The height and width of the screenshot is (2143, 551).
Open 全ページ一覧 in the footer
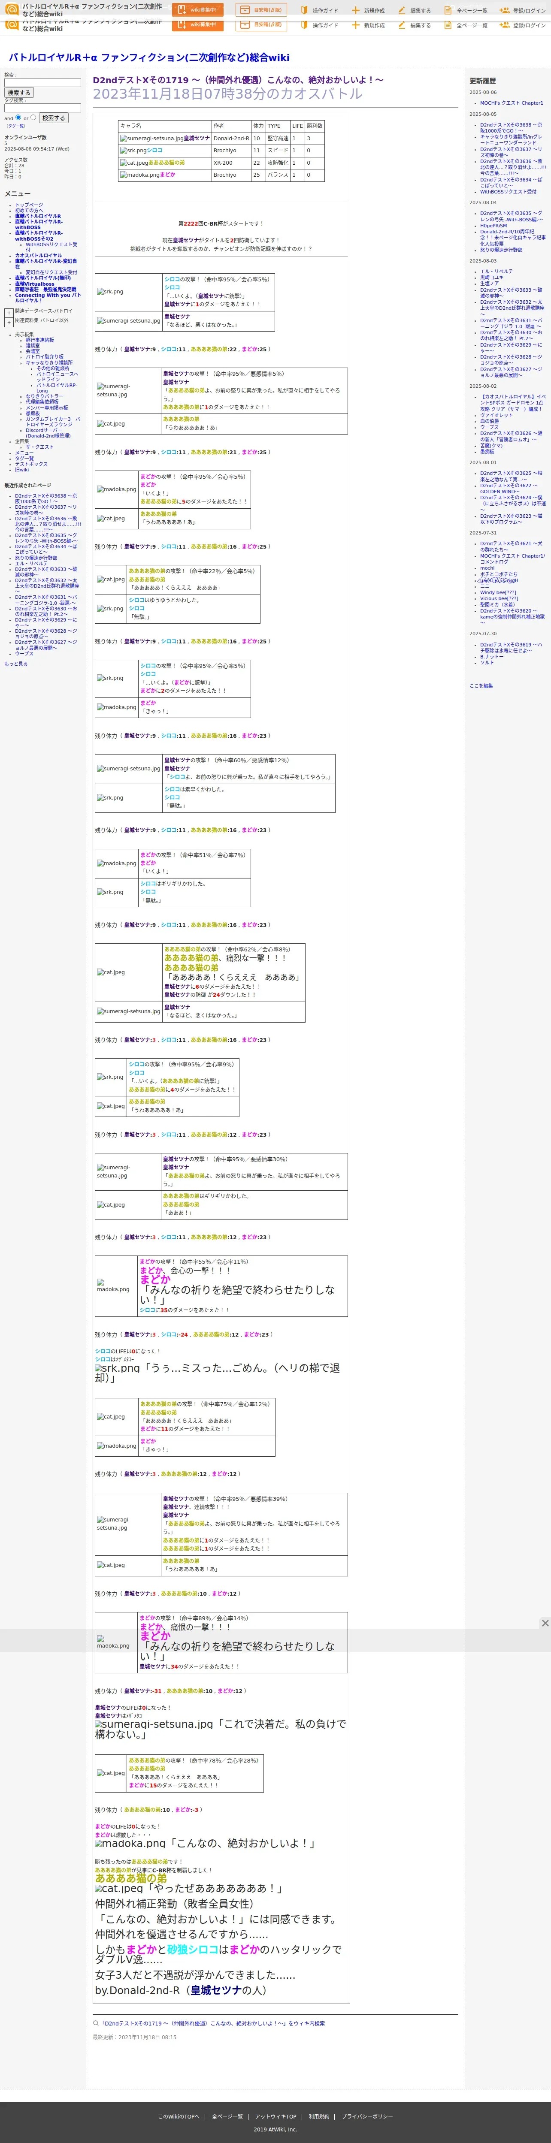point(227,2116)
